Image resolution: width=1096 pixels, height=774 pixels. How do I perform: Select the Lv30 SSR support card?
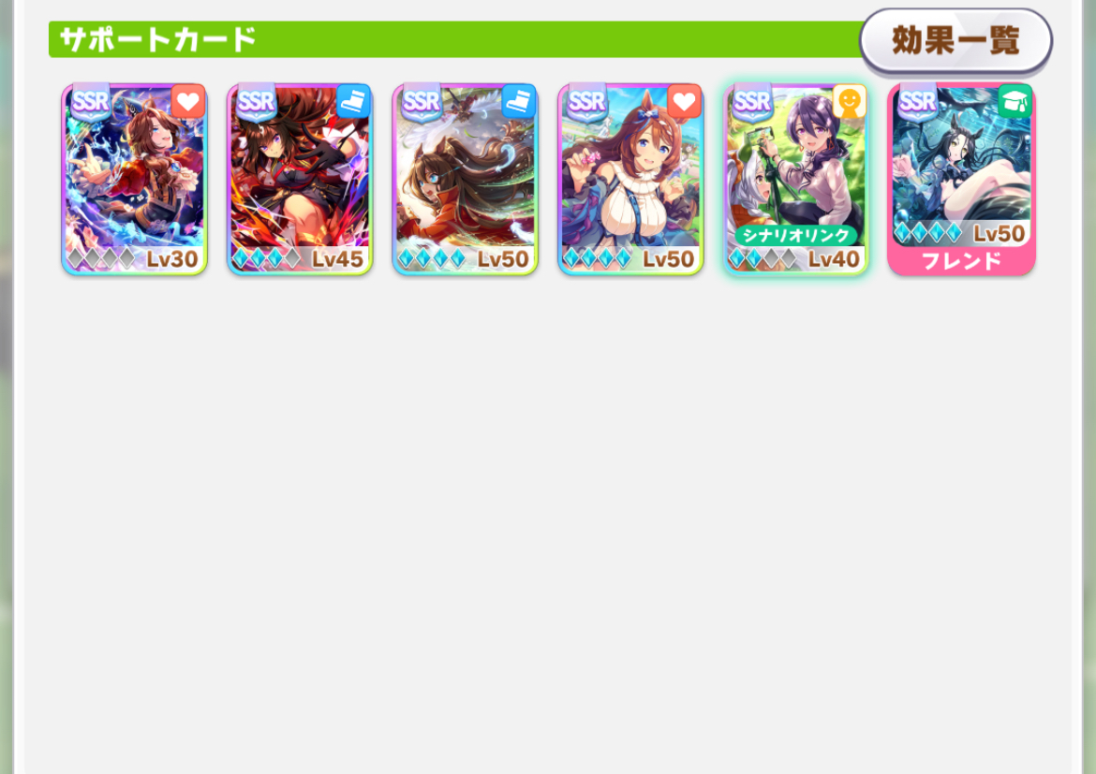134,180
